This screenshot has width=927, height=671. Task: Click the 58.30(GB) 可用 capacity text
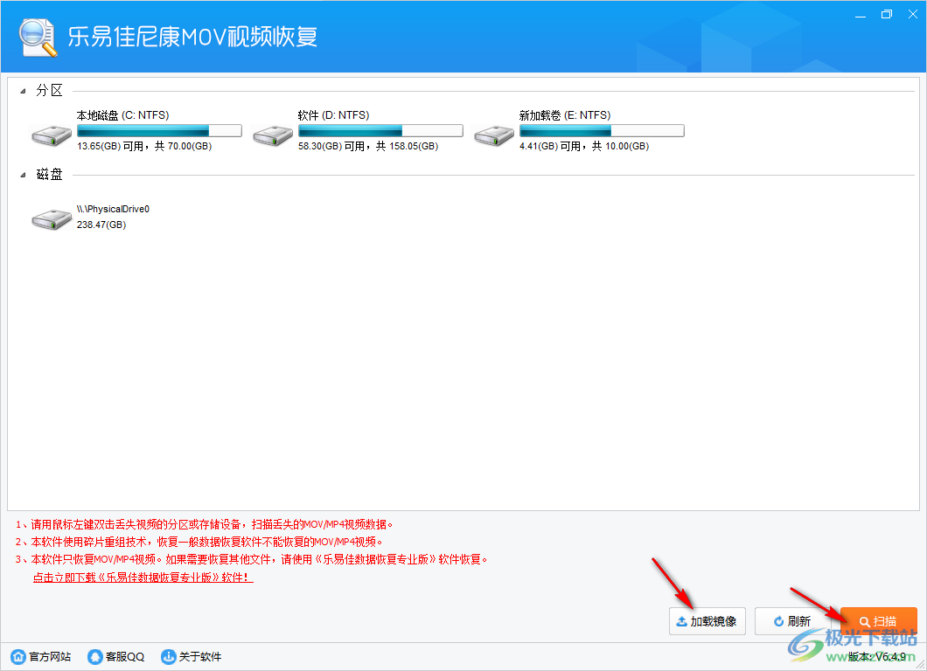(x=367, y=146)
